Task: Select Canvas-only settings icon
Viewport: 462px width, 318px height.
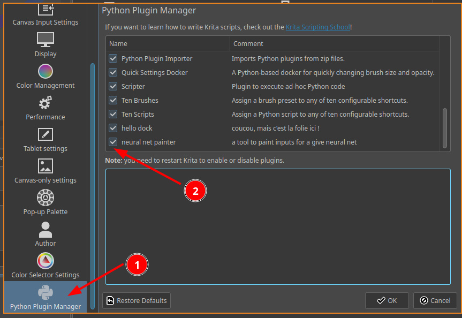Action: [x=46, y=166]
